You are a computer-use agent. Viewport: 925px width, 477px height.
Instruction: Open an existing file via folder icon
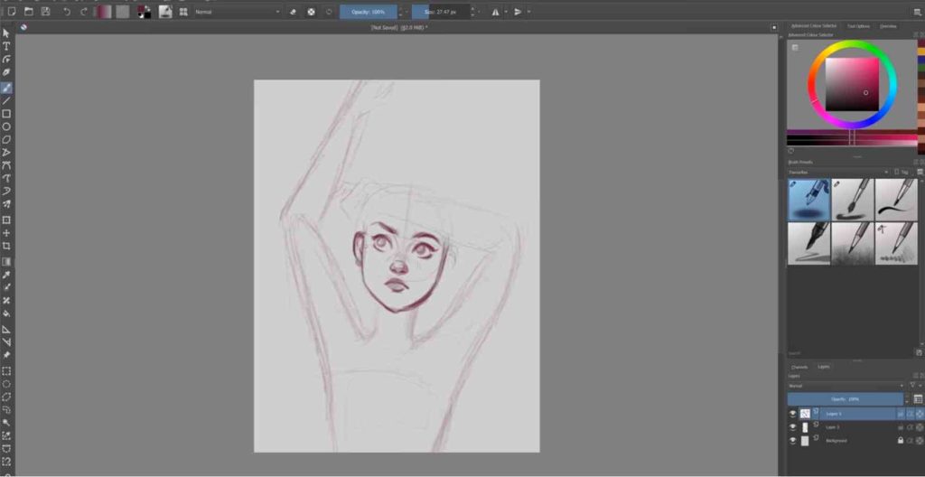[x=28, y=11]
